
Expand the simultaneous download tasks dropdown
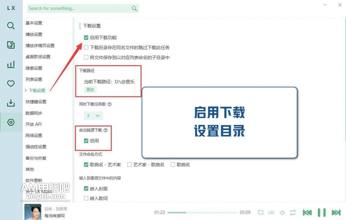[x=93, y=116]
